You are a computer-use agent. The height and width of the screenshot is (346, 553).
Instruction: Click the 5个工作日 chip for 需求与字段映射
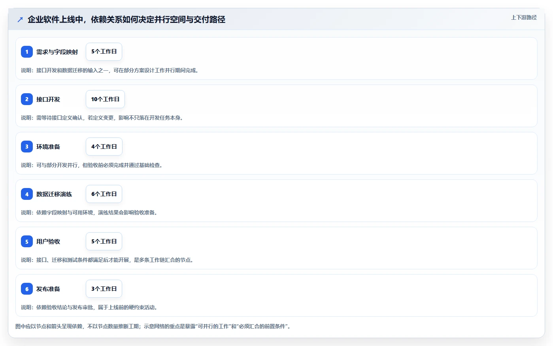(104, 52)
